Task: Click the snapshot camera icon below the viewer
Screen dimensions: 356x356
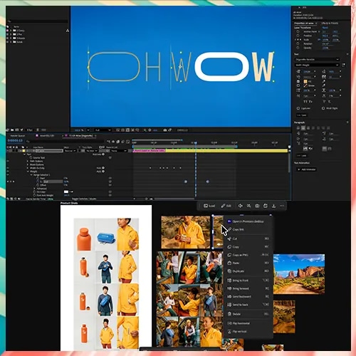Action: coord(165,130)
